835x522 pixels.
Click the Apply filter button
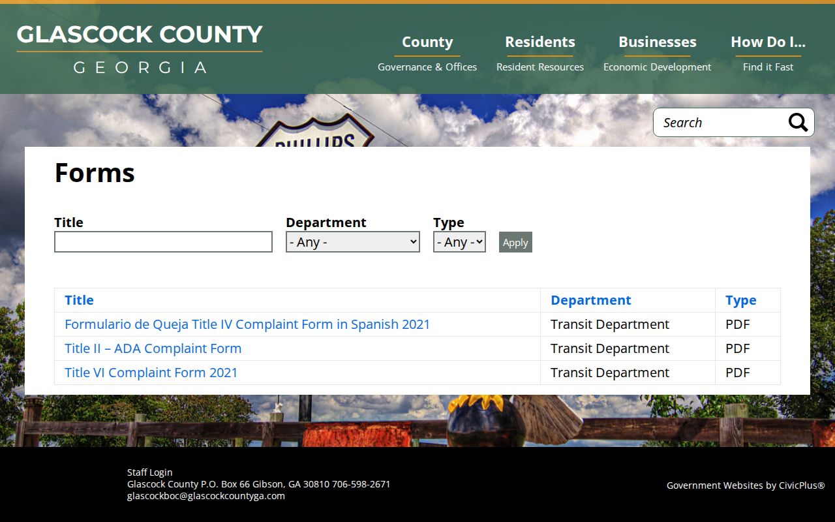click(515, 242)
